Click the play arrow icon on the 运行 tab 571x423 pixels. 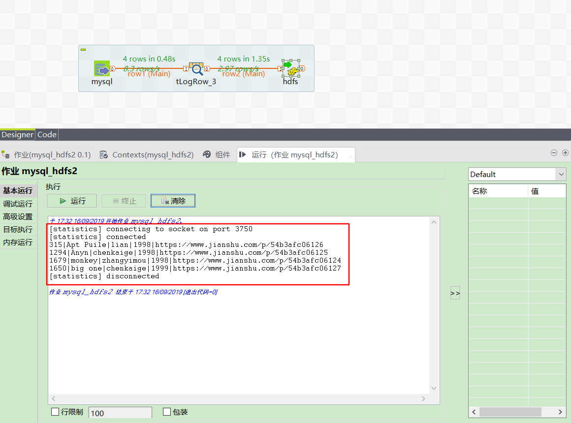point(242,154)
